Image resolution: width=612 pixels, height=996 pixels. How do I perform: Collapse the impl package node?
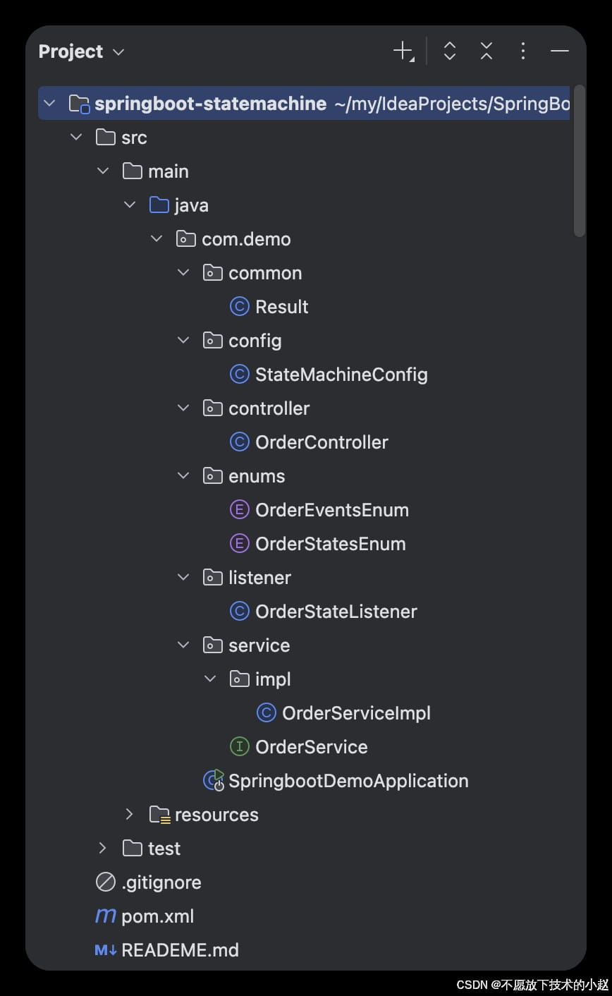(210, 679)
